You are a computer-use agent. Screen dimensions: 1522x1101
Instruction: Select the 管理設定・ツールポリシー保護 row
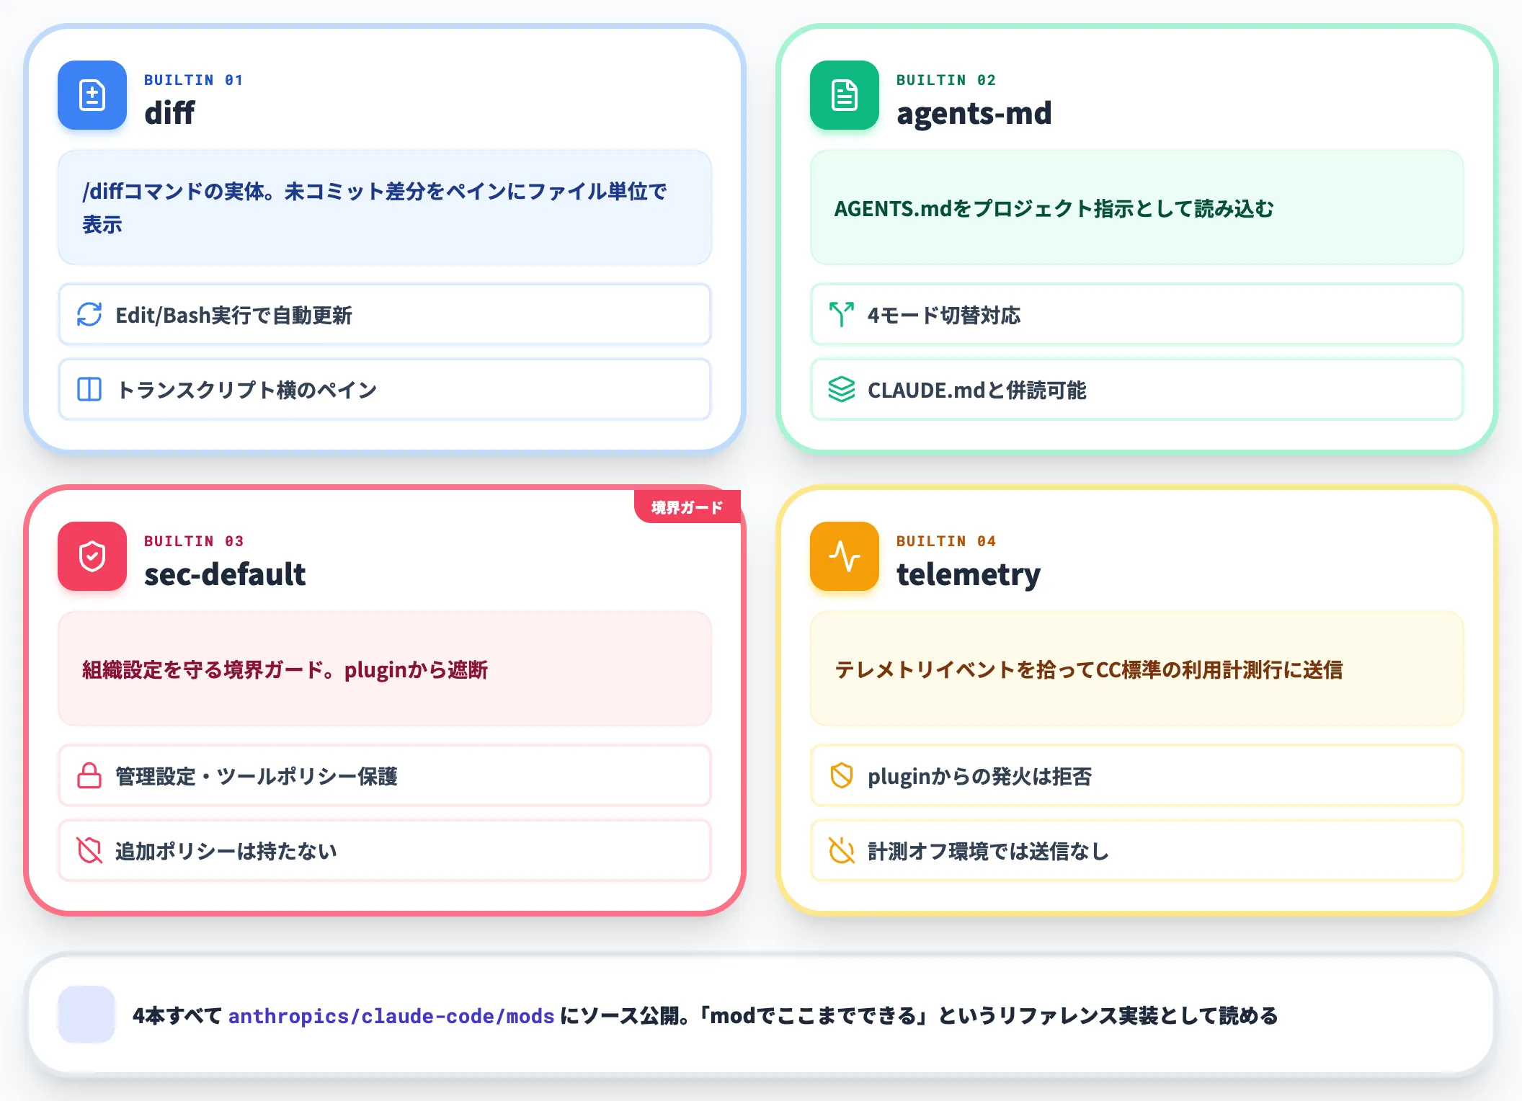tap(385, 775)
